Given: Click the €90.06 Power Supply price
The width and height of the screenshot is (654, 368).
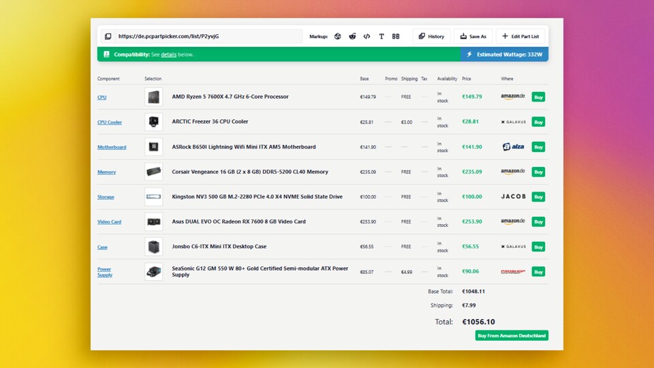Looking at the screenshot, I should (x=470, y=271).
